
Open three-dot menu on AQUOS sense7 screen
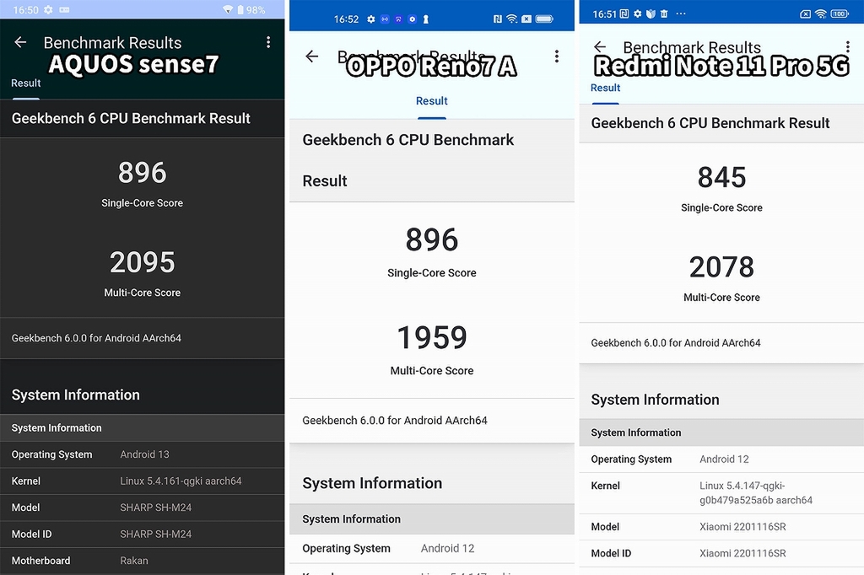(268, 42)
